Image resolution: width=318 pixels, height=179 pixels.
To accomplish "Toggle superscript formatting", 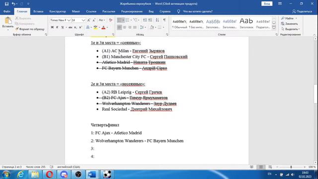I will [80, 27].
